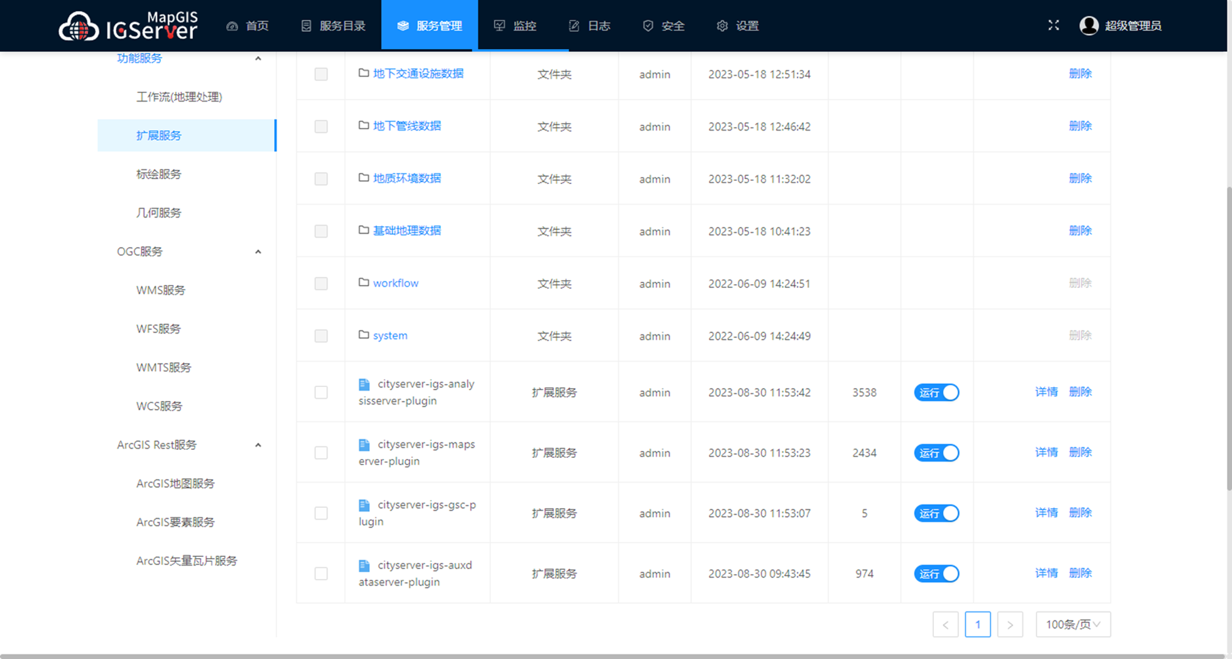The width and height of the screenshot is (1232, 659).
Task: Check the box for 地下管线数据
Action: tap(321, 127)
